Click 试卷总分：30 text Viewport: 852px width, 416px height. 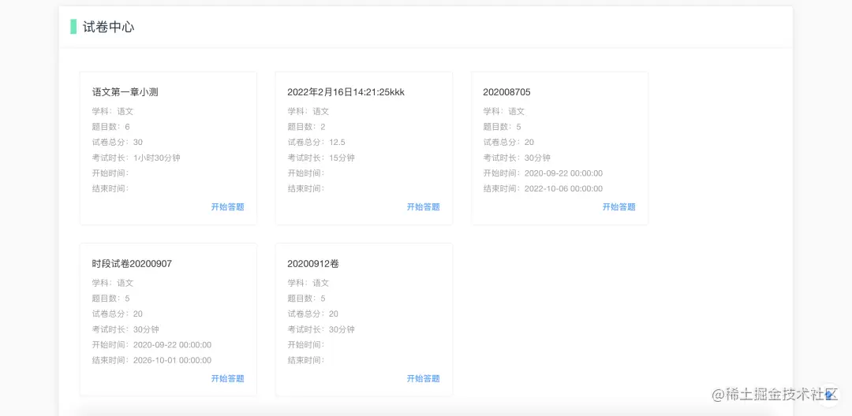118,143
